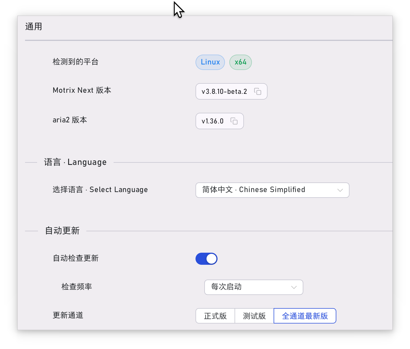The width and height of the screenshot is (410, 349).
Task: Click the x64 architecture tag
Action: 241,62
